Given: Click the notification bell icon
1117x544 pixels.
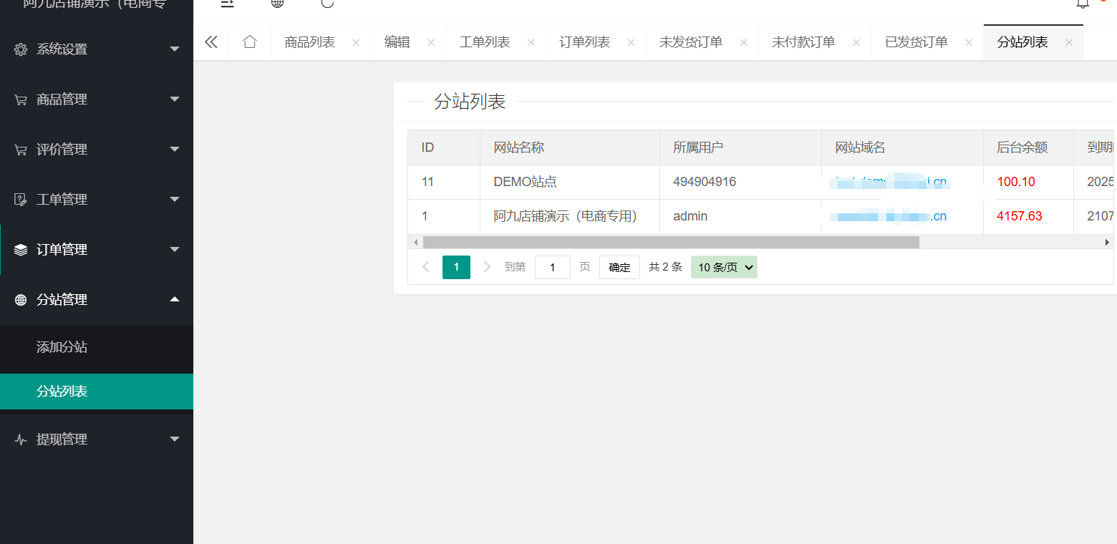Looking at the screenshot, I should click(1082, 4).
